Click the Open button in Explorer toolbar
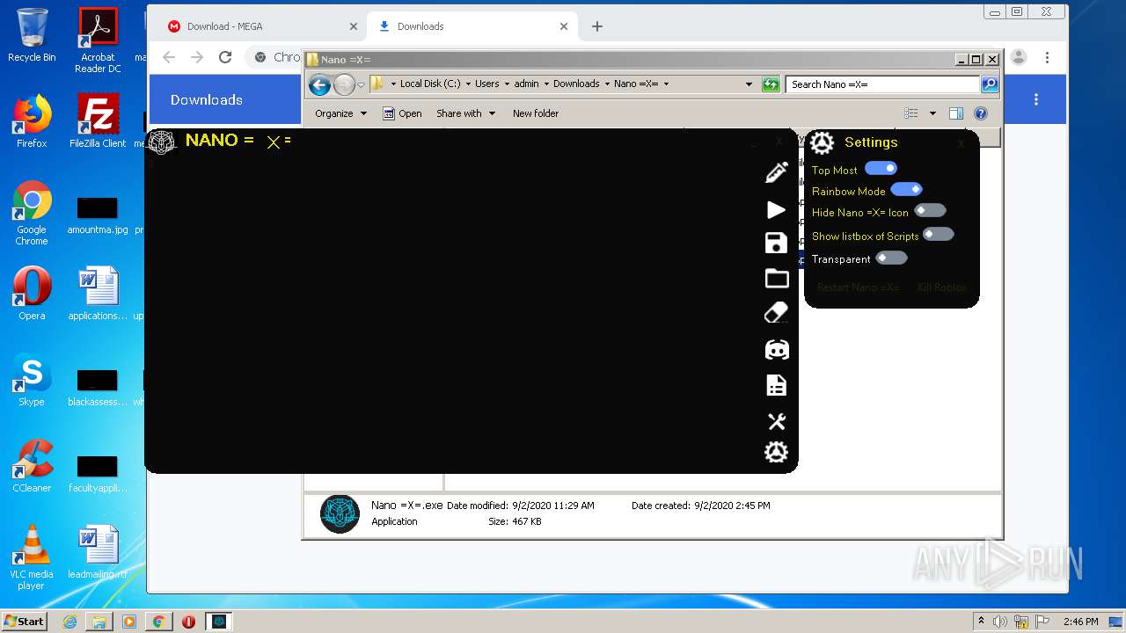 [402, 113]
